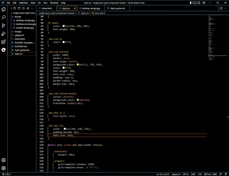
Task: Toggle the bottom panel layout button
Action: pyautogui.click(x=195, y=3)
